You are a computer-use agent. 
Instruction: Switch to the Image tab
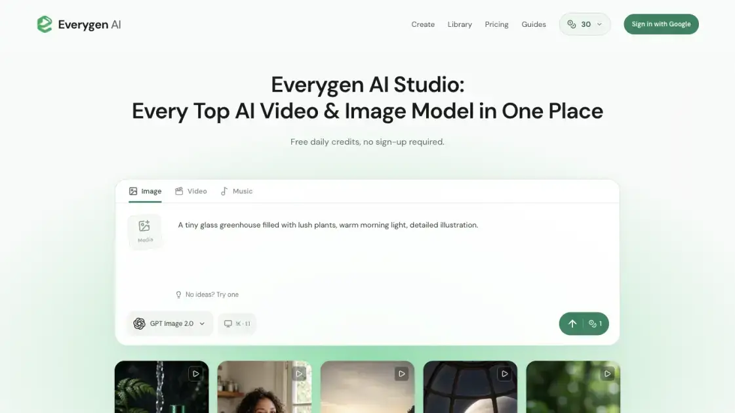tap(146, 191)
